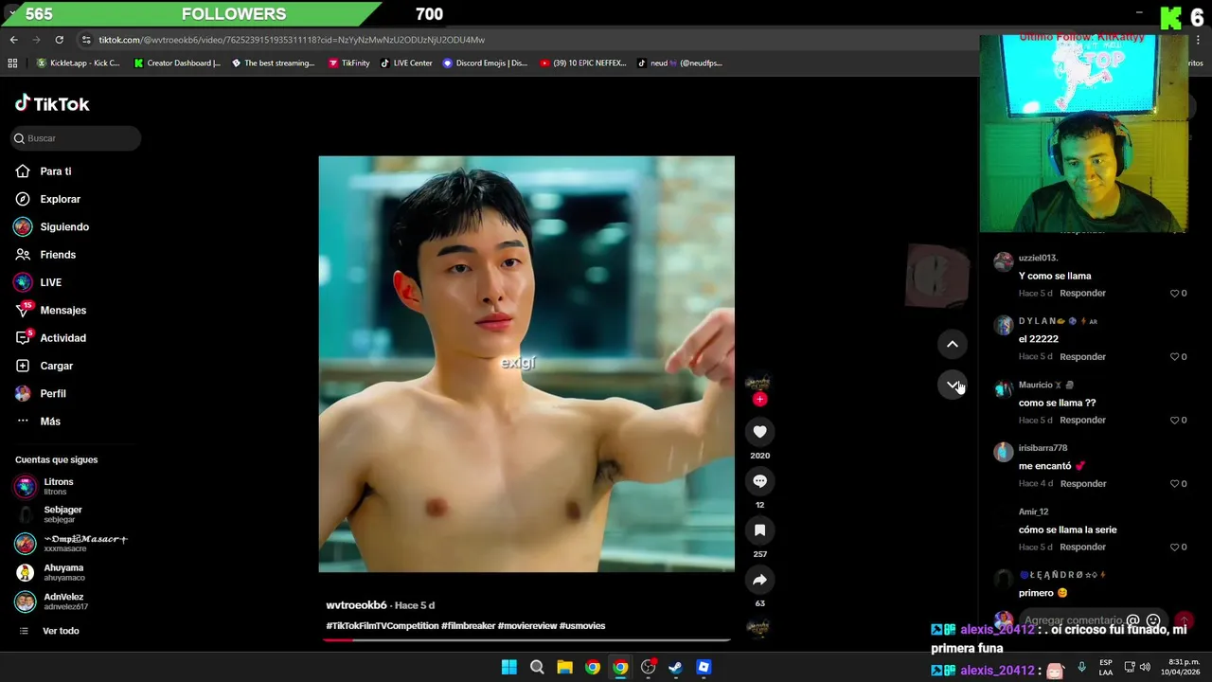
Task: Reply to irisibarra778 comment
Action: [1083, 484]
